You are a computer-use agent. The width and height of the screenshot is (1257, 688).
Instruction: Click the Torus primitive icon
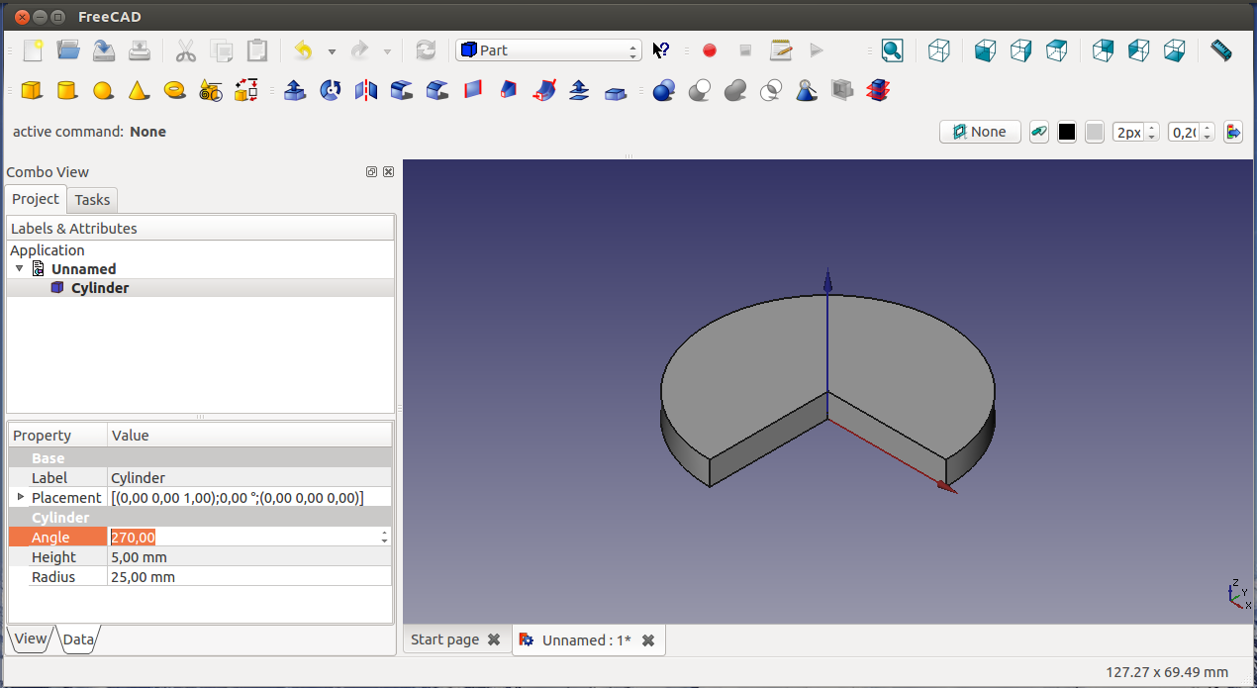click(x=175, y=91)
